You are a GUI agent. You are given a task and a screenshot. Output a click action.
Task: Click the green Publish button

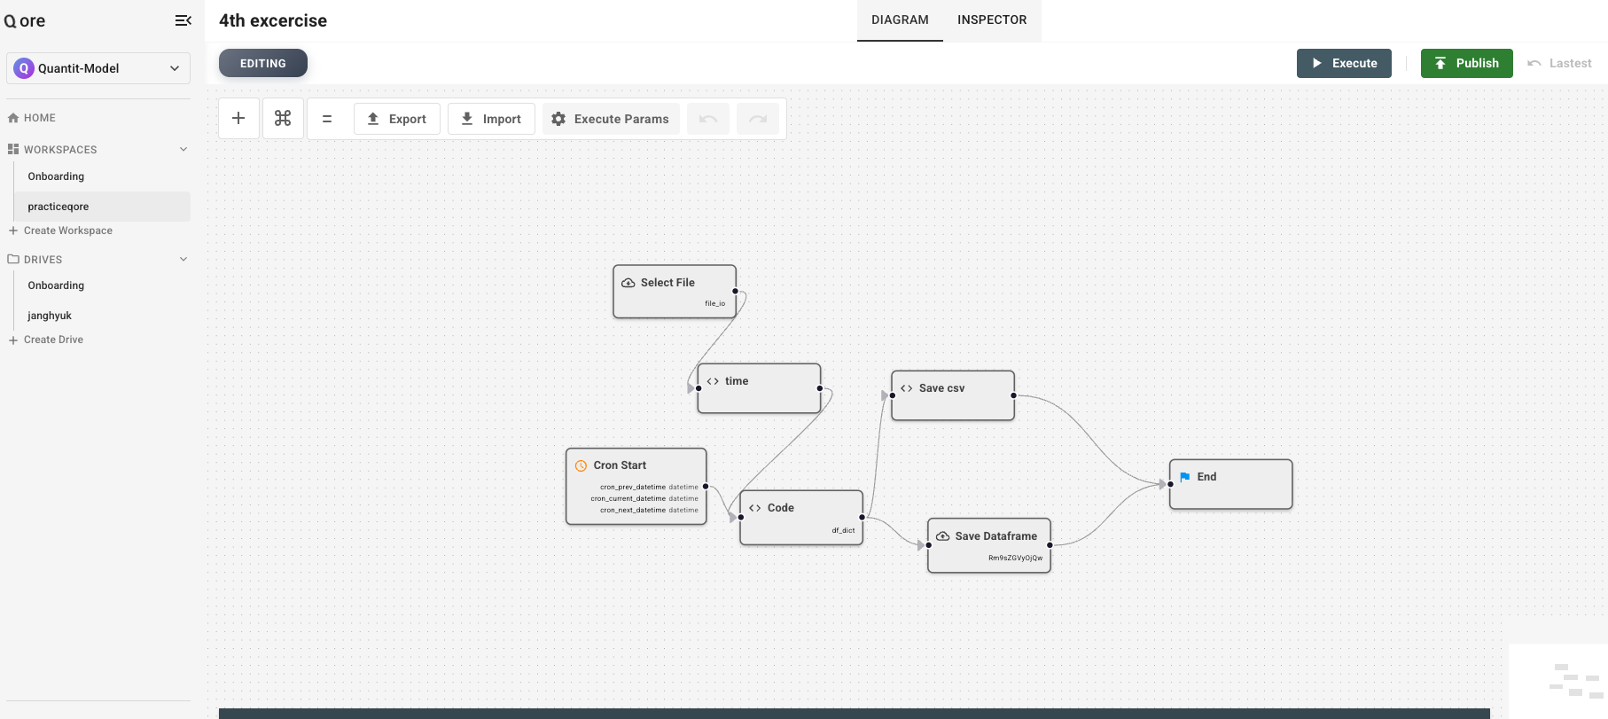(1466, 63)
